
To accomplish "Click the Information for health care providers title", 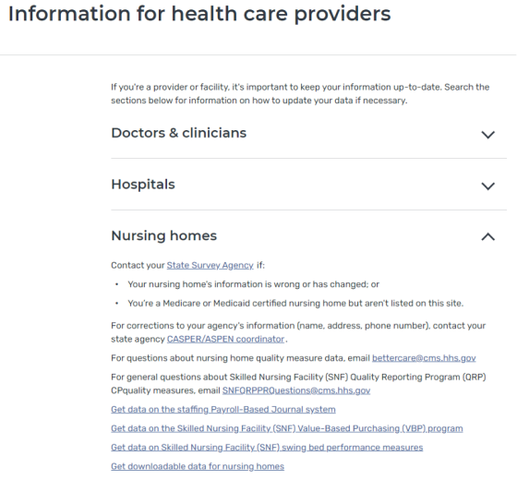I will tap(199, 14).
